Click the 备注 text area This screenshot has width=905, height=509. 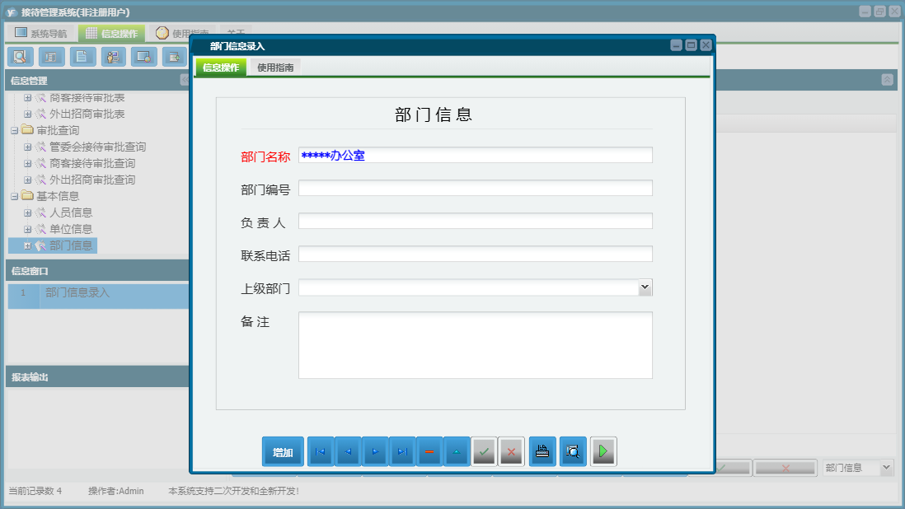pos(475,345)
